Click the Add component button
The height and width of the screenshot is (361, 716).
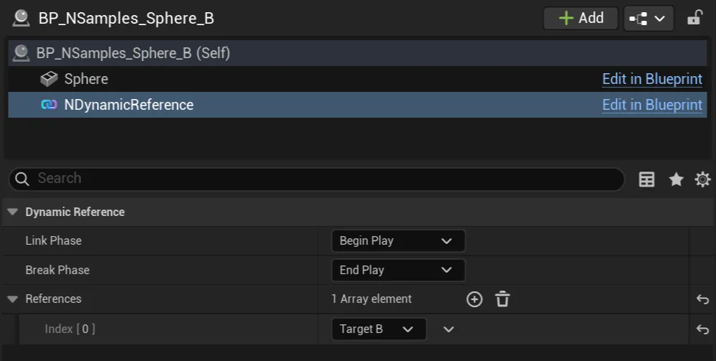580,18
